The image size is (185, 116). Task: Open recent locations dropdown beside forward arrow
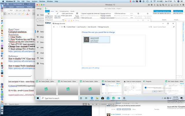click(x=60, y=27)
